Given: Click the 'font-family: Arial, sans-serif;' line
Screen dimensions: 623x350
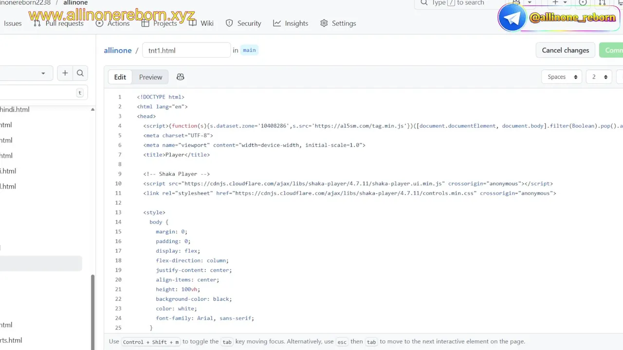Looking at the screenshot, I should point(205,318).
